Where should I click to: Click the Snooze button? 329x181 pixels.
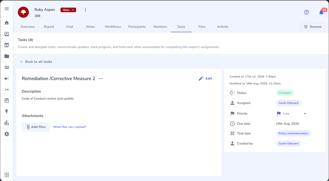coord(313,27)
